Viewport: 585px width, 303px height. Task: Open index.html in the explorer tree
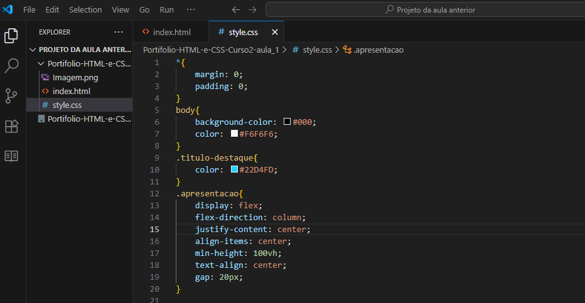72,92
